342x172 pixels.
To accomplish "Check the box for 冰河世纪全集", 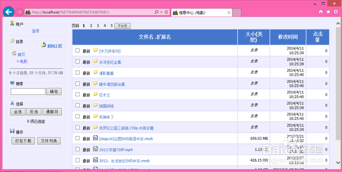I will pos(77,62).
